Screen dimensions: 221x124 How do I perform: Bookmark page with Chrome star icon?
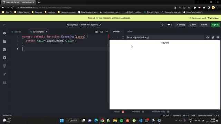tap(189, 8)
